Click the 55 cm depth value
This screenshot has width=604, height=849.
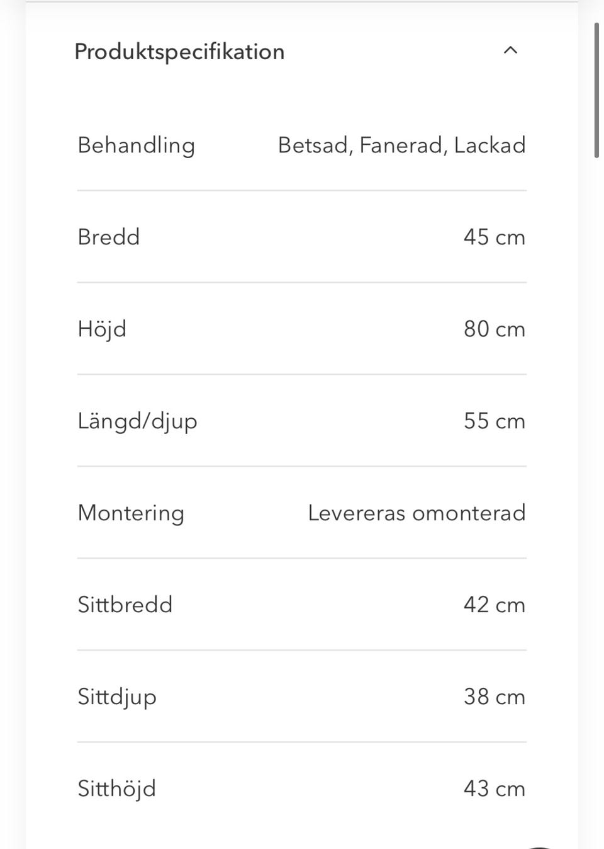pos(494,421)
